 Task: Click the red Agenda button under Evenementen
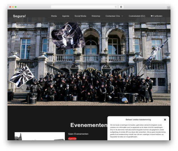pyautogui.click(x=72, y=139)
